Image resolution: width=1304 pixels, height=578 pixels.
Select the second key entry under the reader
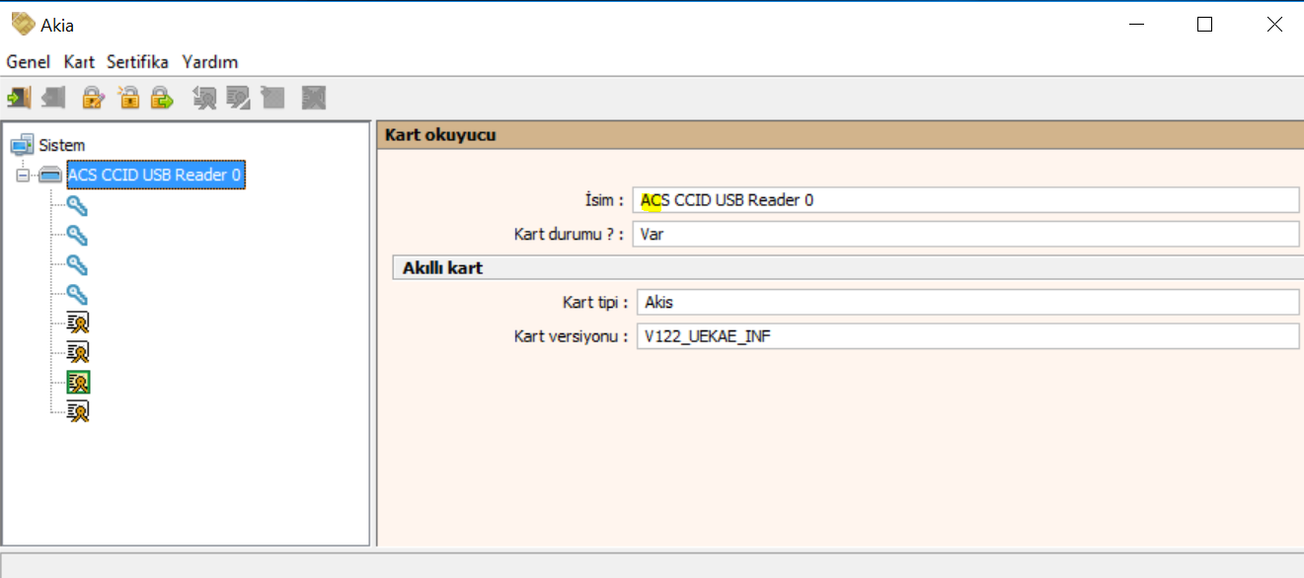(77, 235)
